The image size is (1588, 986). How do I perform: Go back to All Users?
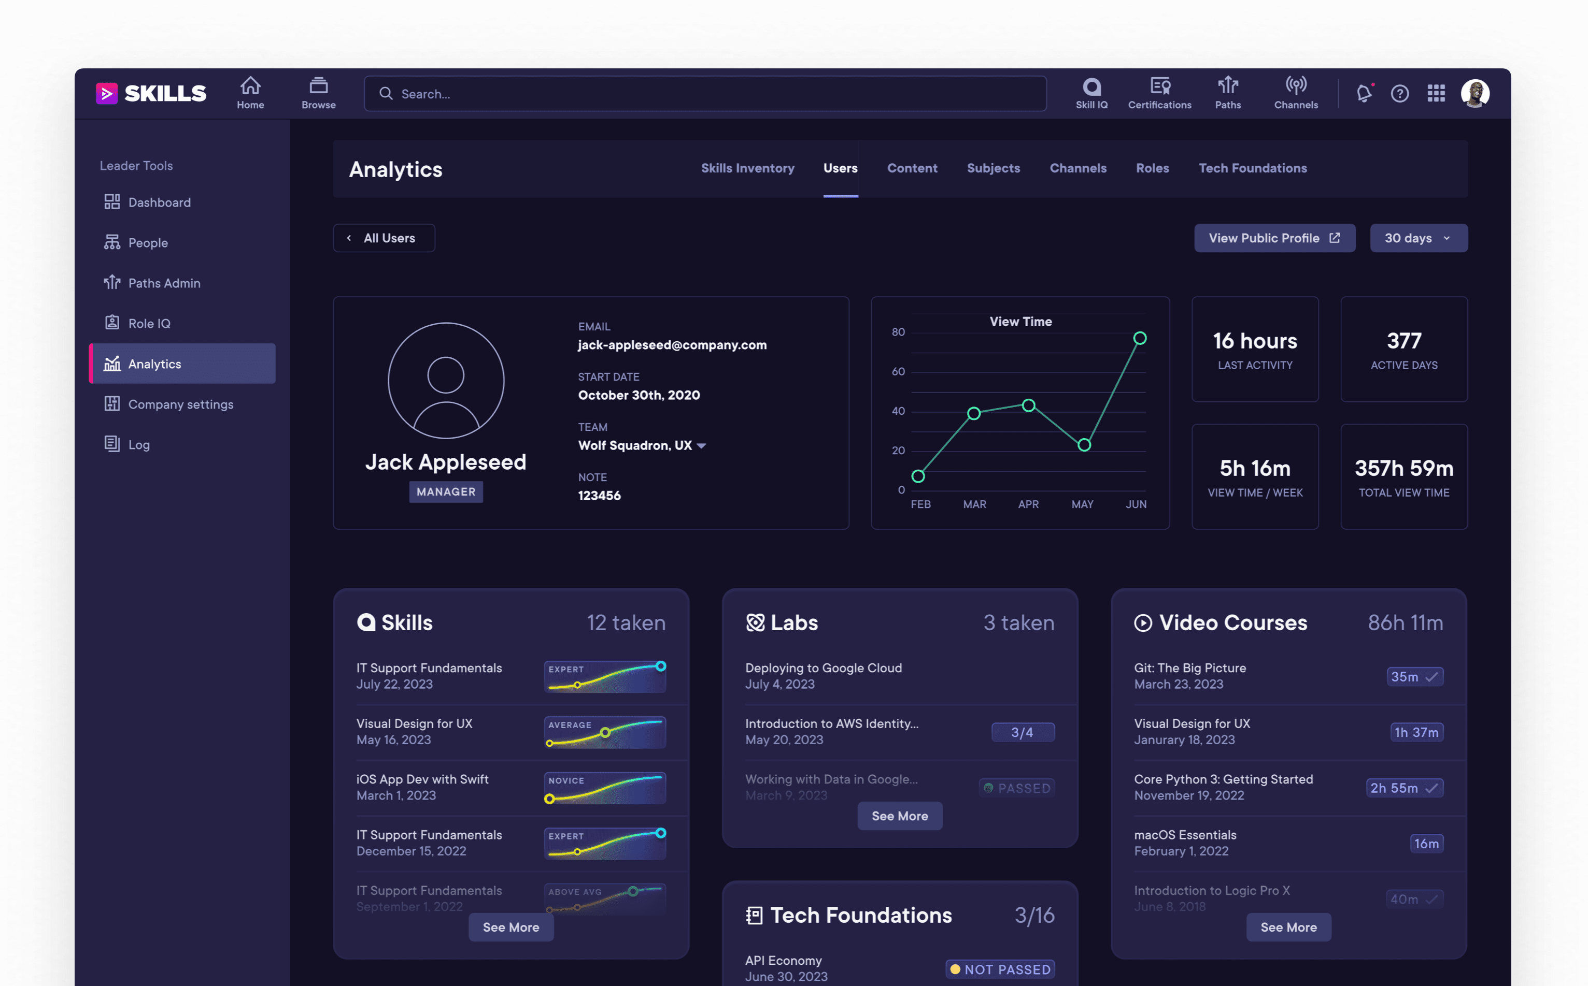(x=384, y=238)
